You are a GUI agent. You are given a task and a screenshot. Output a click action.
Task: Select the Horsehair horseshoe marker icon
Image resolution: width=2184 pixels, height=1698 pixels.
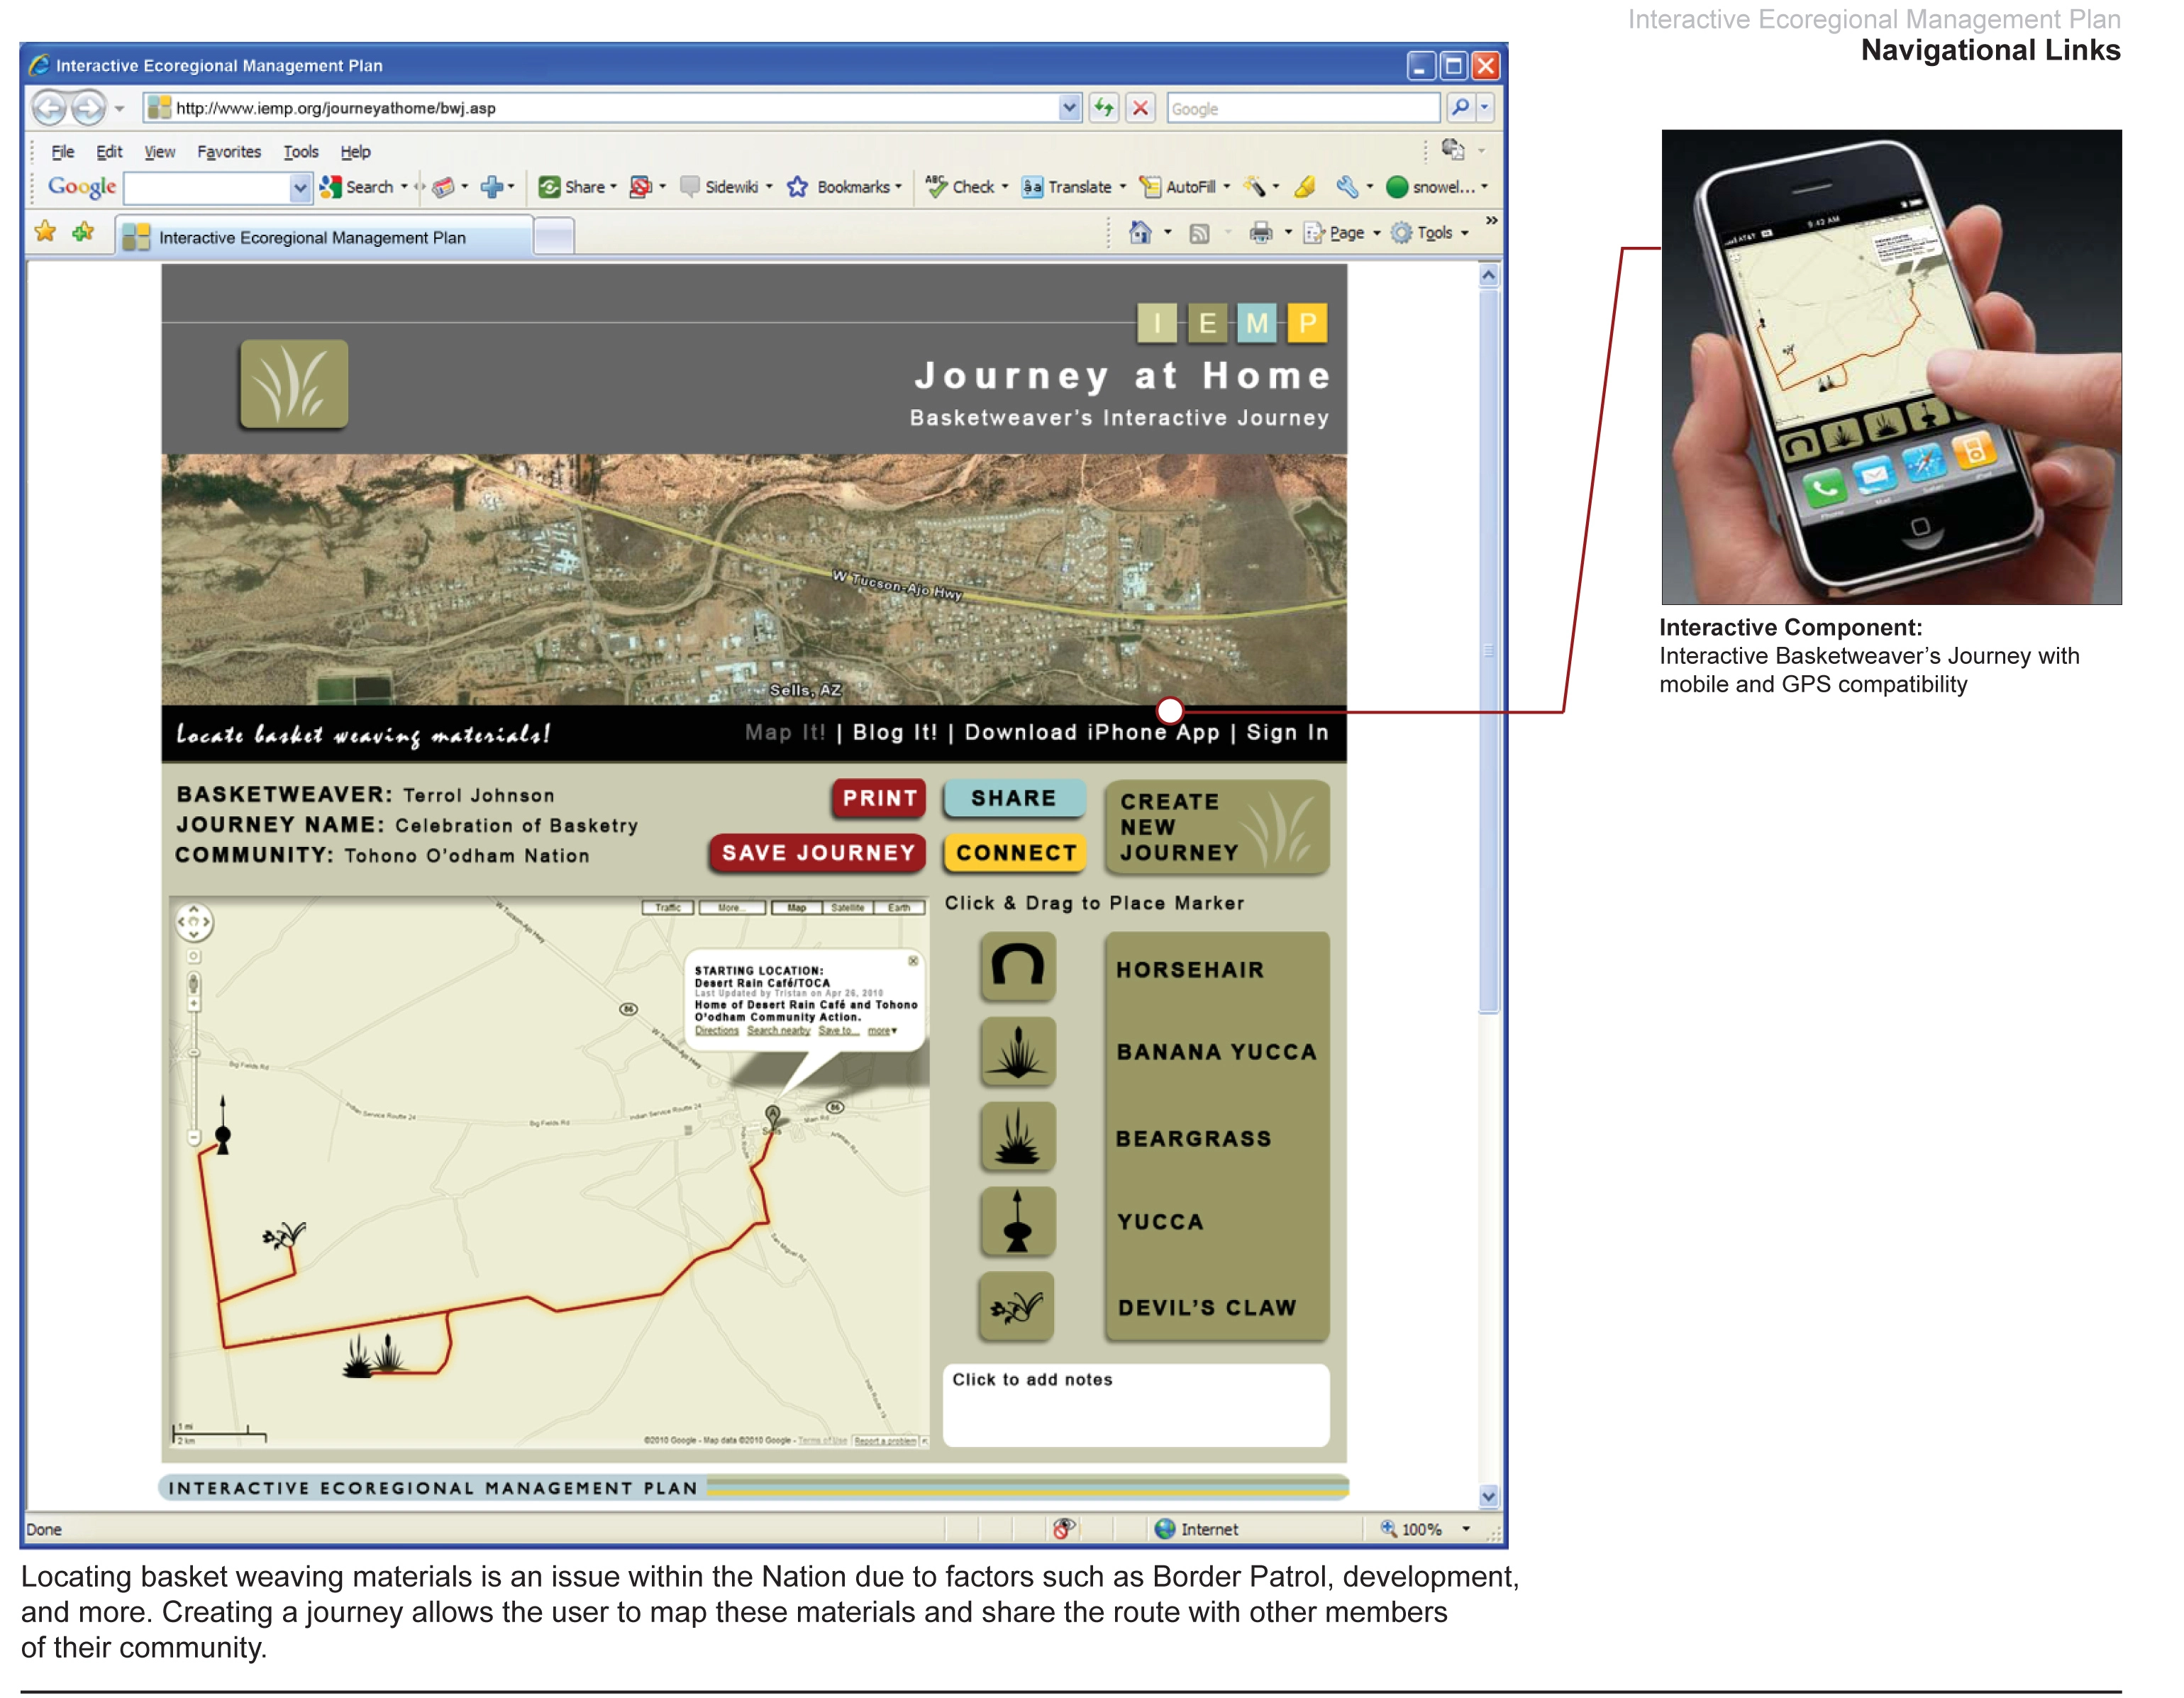[x=1017, y=966]
